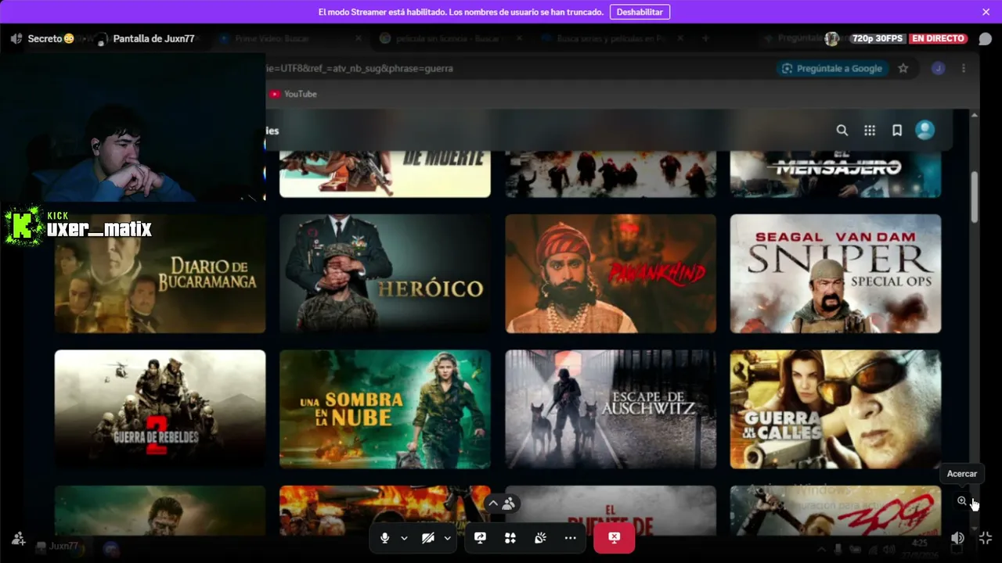Screen dimensions: 1002x563
Task: Open Una Sombra en la Nube movie
Action: (x=385, y=409)
